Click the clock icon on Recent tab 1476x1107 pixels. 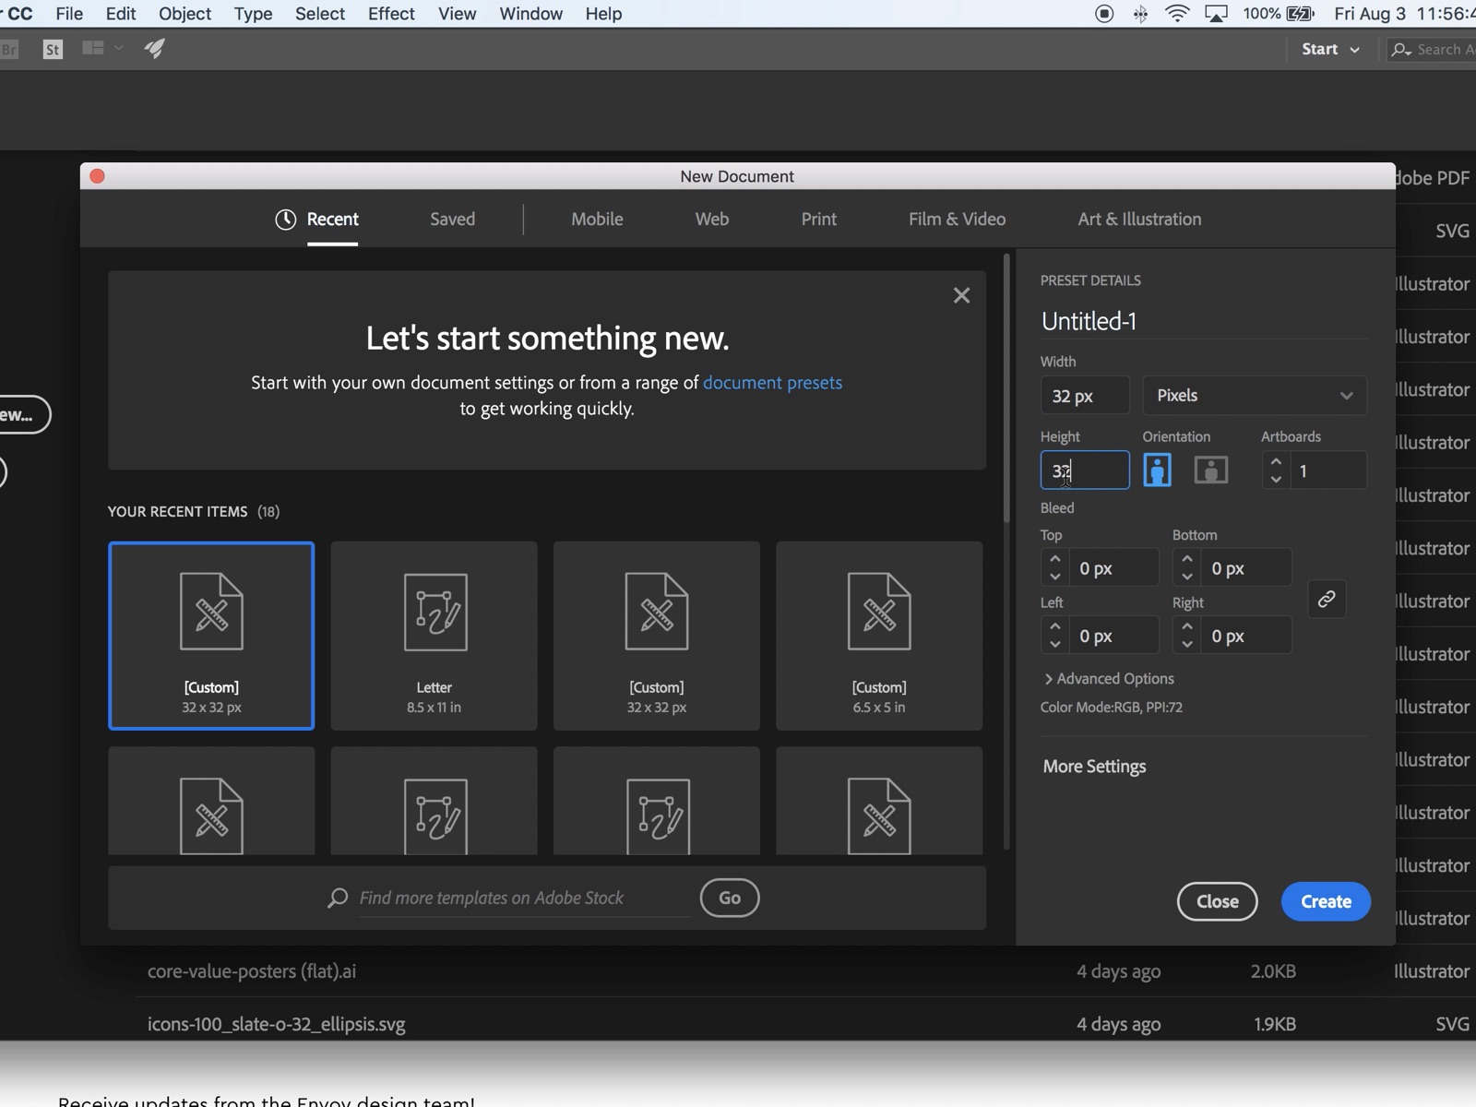click(286, 220)
